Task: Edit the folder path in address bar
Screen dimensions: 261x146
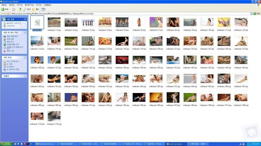Action: click(130, 14)
